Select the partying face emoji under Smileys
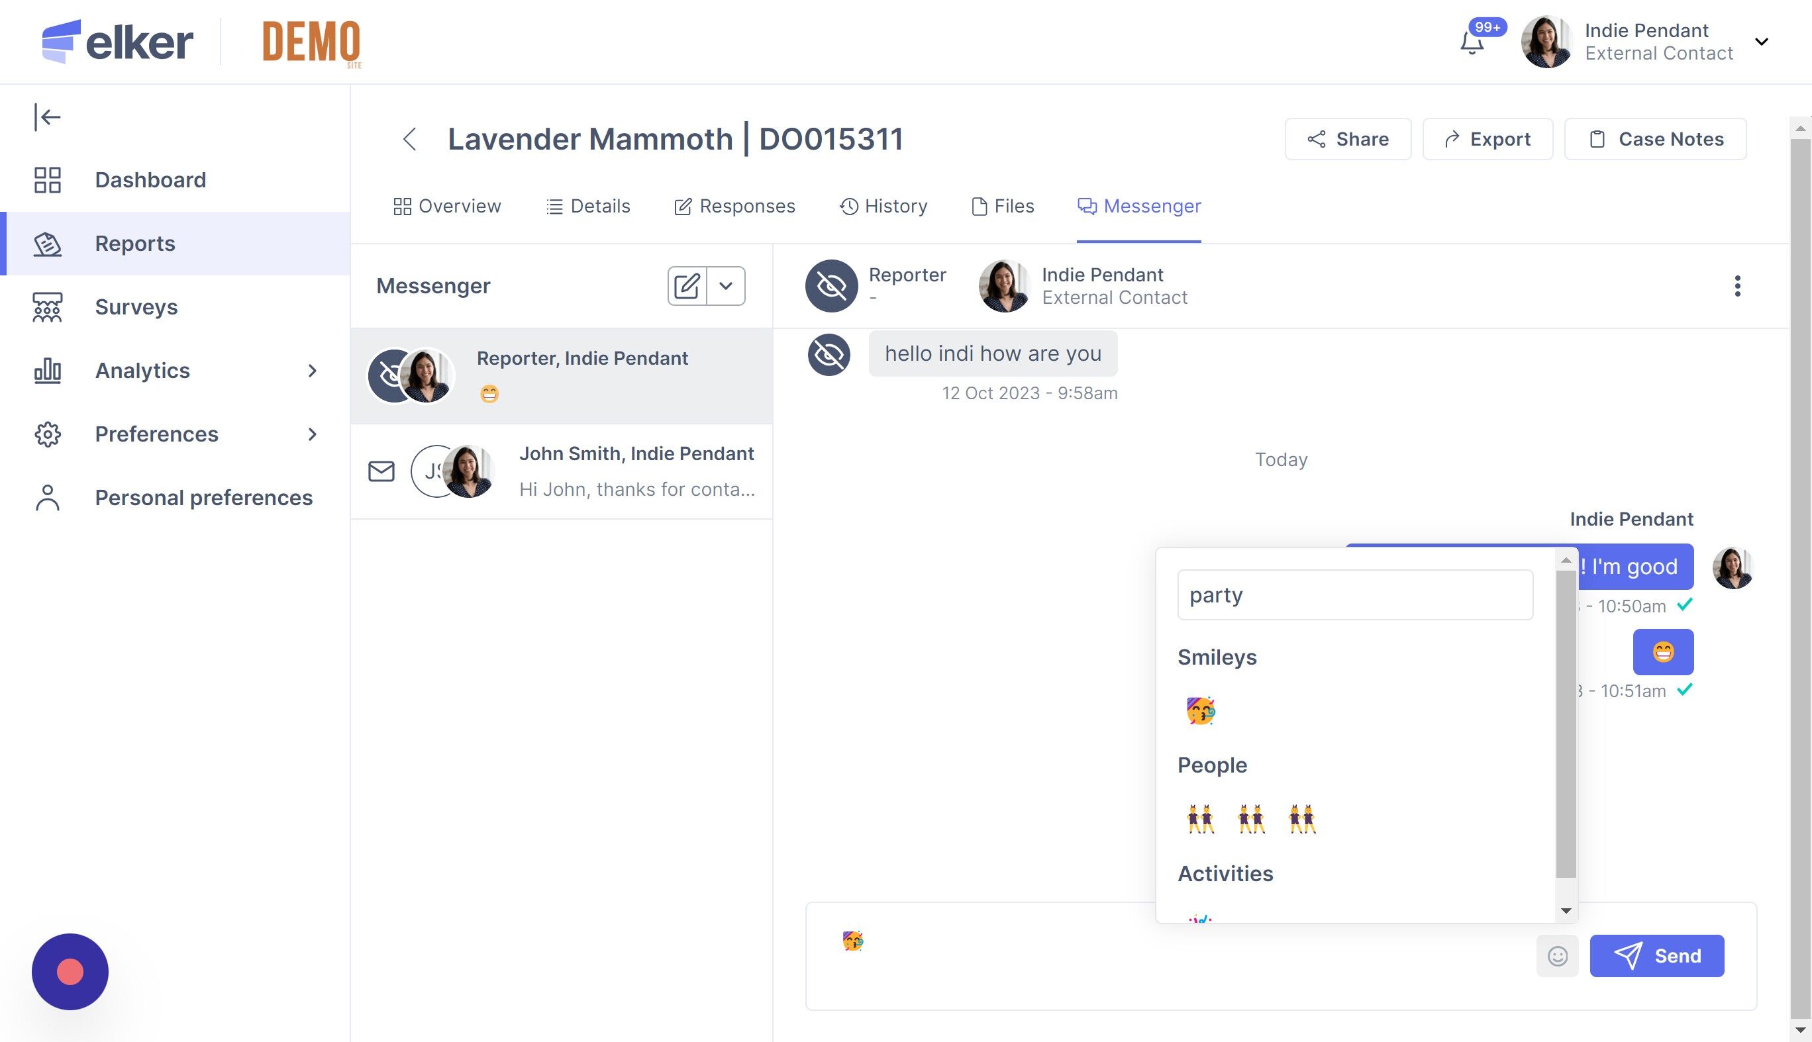Screen dimensions: 1812x1042 tap(1201, 710)
